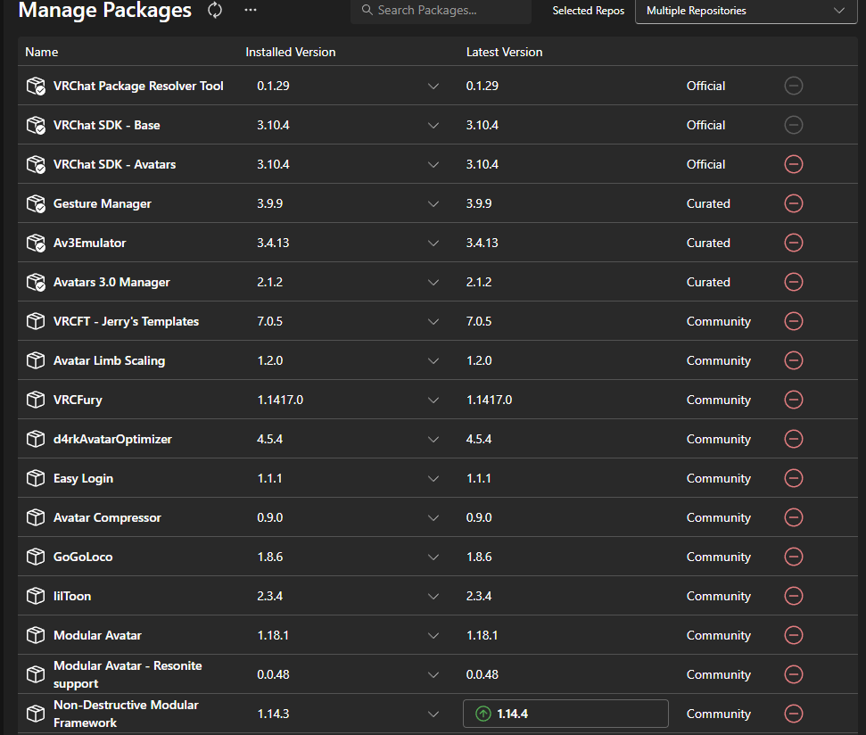Click the Latest Version column header
The width and height of the screenshot is (866, 735).
point(504,52)
